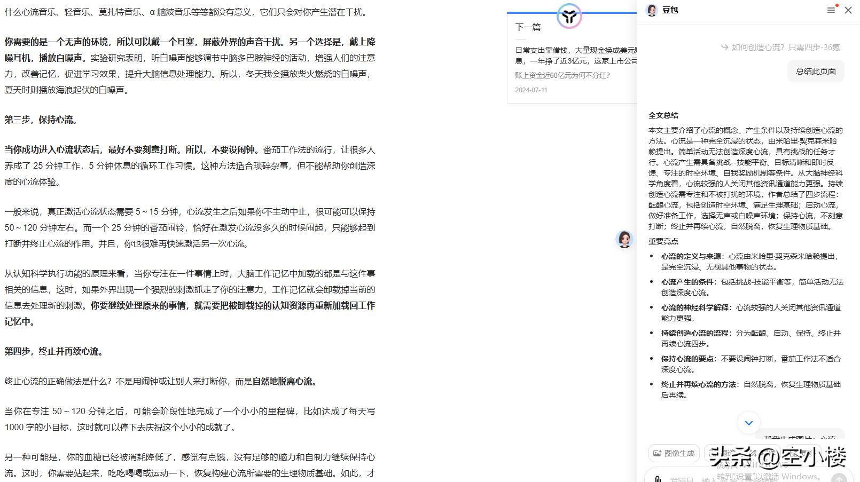Click the 下一篇 label in the article card
This screenshot has width=860, height=482.
tap(528, 27)
